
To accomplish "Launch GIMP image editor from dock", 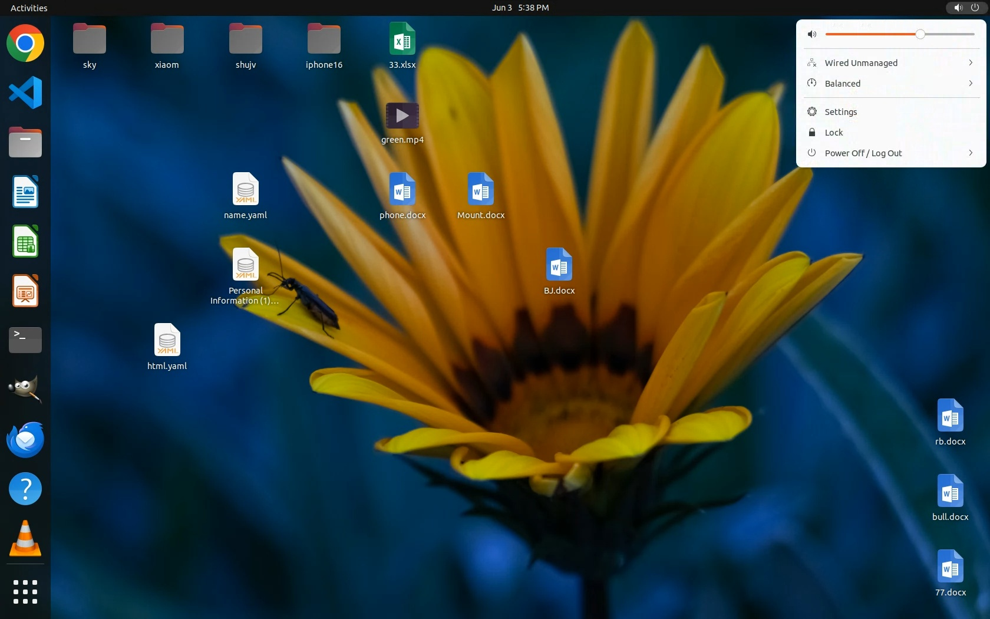I will tap(25, 390).
